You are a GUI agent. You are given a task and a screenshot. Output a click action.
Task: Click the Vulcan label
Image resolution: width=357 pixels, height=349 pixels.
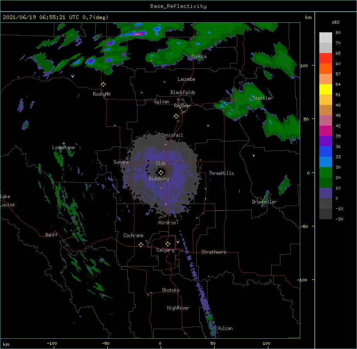(225, 328)
